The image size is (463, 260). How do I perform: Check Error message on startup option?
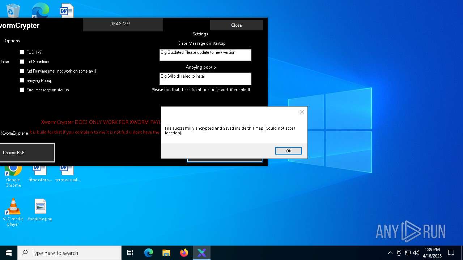tap(22, 90)
